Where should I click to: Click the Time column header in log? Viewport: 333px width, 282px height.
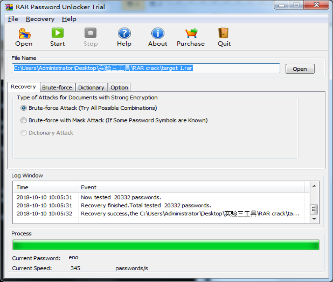tap(45, 187)
